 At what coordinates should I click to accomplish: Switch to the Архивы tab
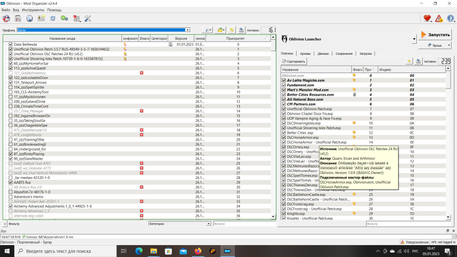click(x=305, y=53)
